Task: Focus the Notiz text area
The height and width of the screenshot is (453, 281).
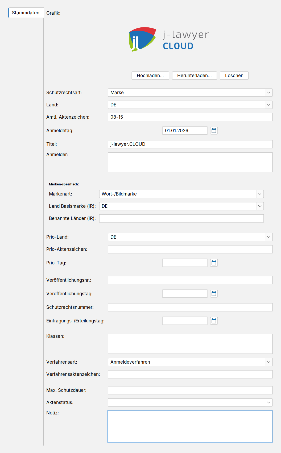Action: click(190, 426)
